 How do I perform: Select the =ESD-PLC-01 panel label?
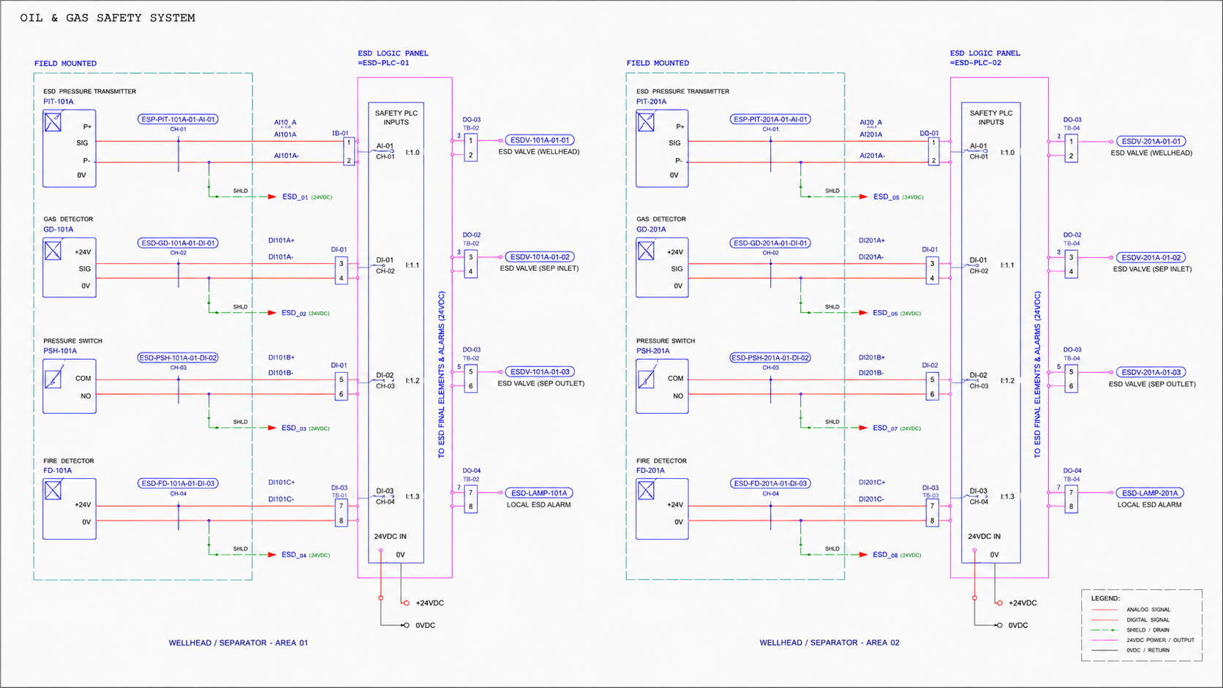coord(383,63)
